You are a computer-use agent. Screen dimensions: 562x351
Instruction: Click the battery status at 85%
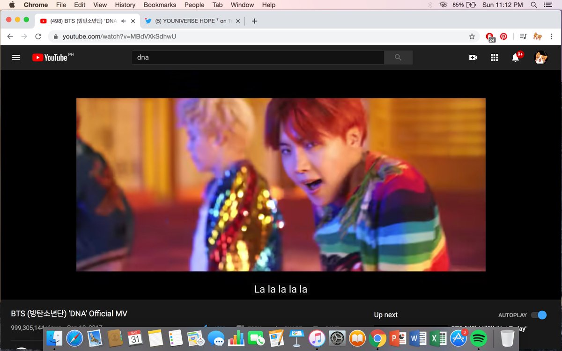(x=464, y=5)
